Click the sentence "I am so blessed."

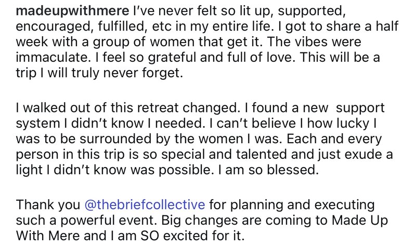coord(268,170)
